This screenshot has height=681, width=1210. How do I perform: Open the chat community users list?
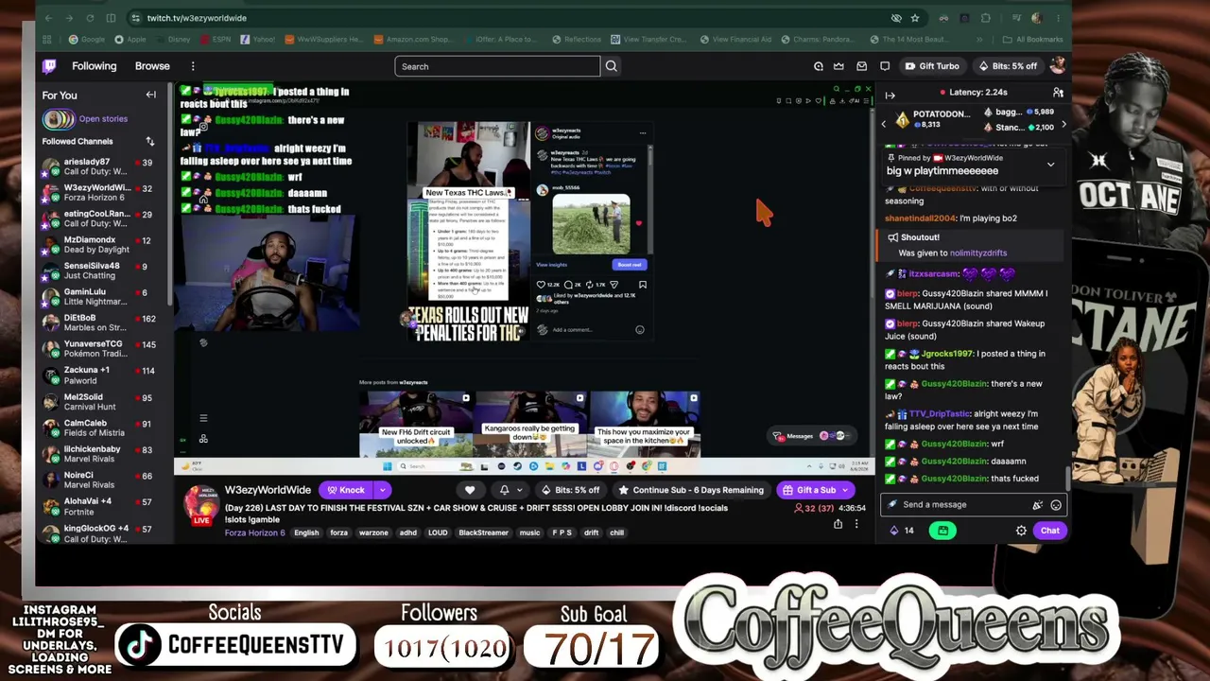click(x=1058, y=93)
